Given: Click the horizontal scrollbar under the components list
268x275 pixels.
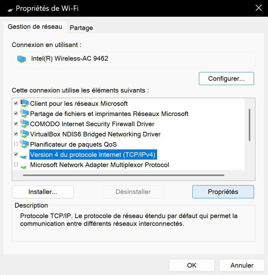Looking at the screenshot, I should (x=123, y=175).
